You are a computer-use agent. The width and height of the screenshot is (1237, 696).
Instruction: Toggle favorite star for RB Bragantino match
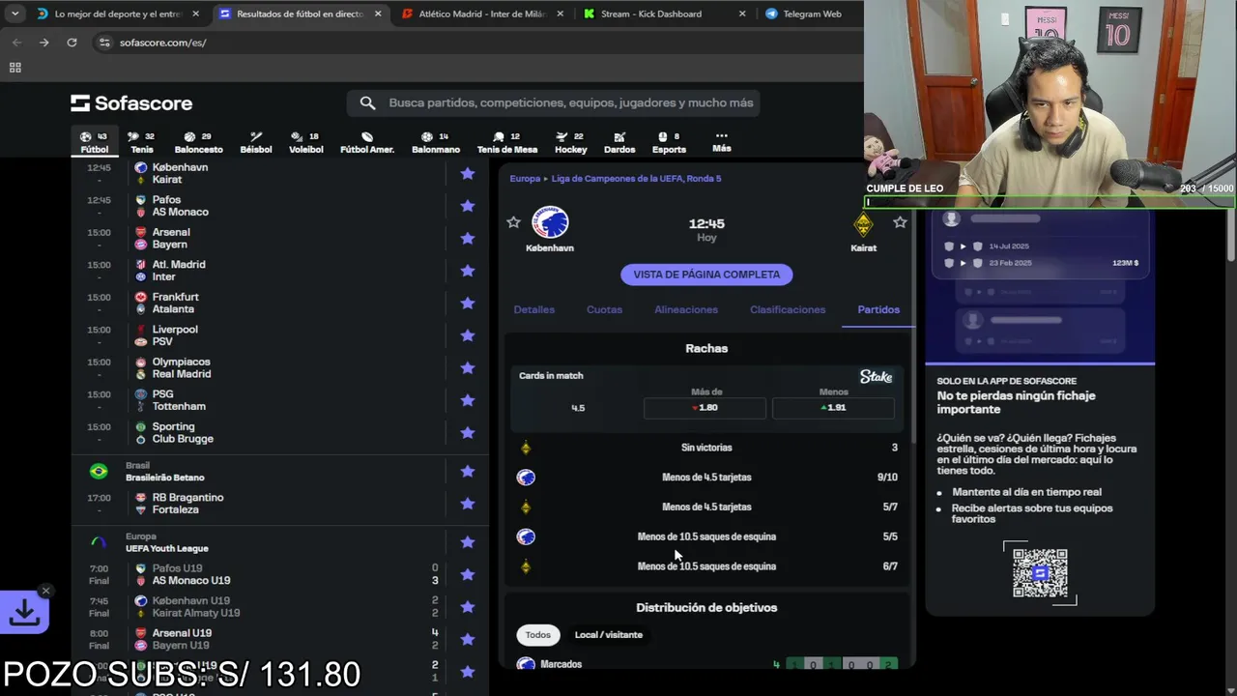coord(468,504)
